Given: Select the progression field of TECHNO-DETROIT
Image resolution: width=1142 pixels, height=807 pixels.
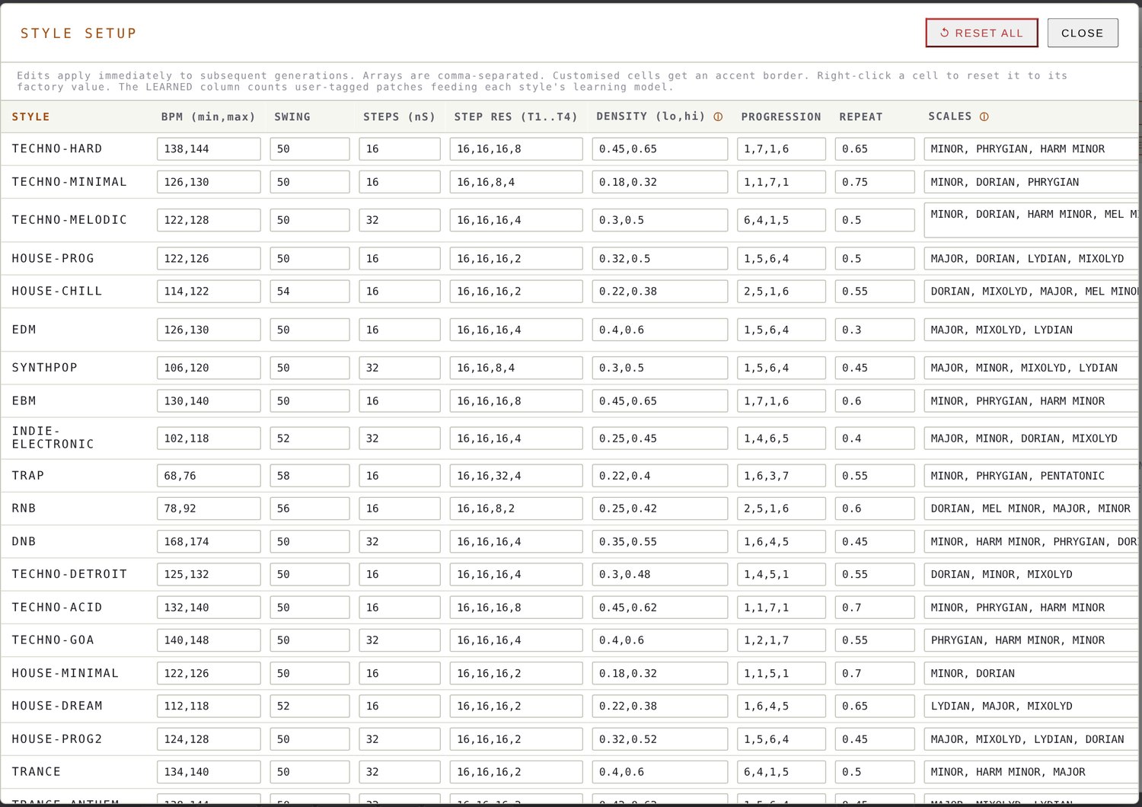Looking at the screenshot, I should tap(781, 575).
